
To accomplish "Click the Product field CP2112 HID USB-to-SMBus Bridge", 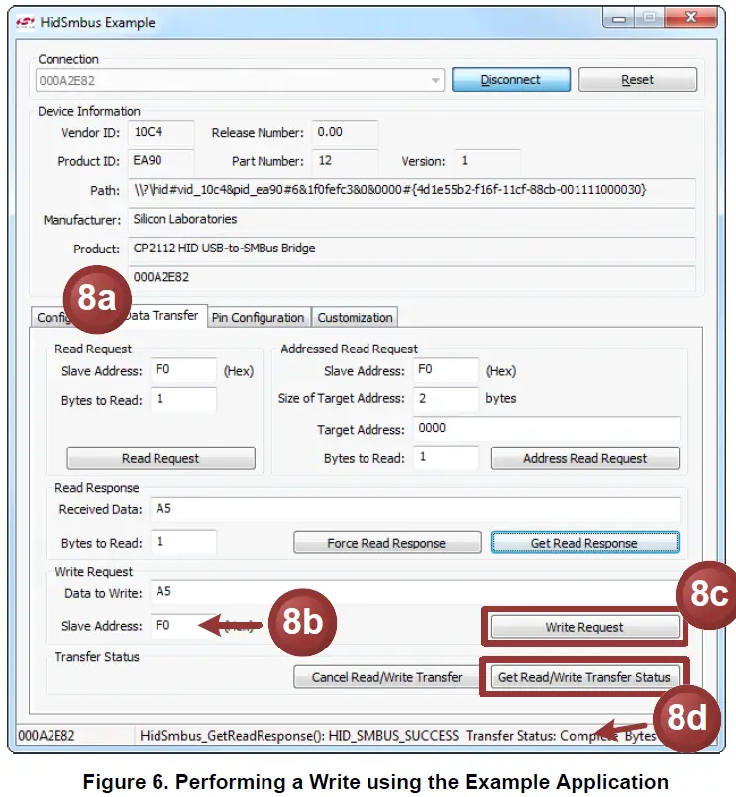I will pos(411,249).
